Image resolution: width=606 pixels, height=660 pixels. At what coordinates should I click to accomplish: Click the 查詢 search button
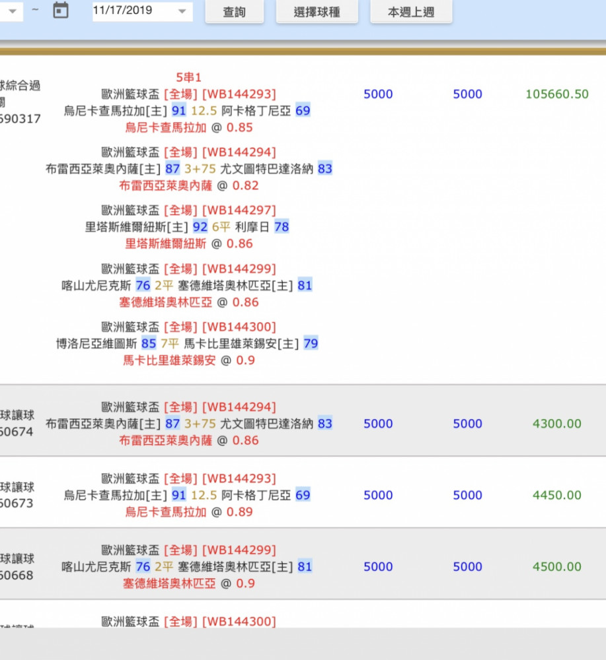(x=235, y=12)
